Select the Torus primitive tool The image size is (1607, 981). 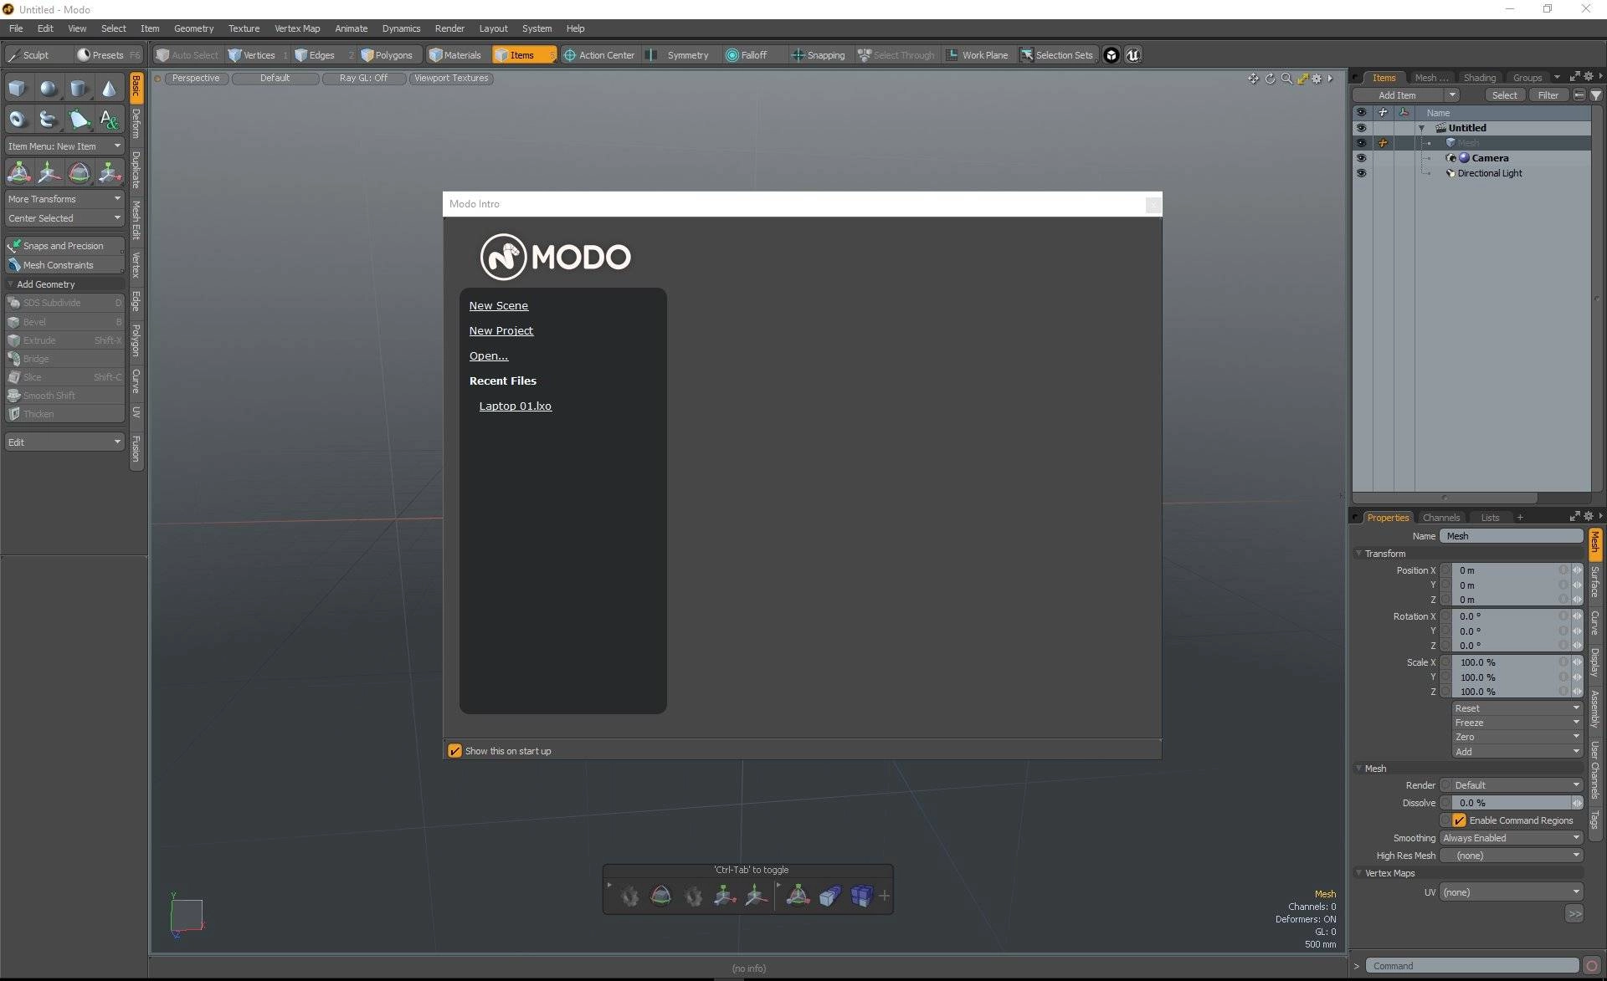coord(18,120)
